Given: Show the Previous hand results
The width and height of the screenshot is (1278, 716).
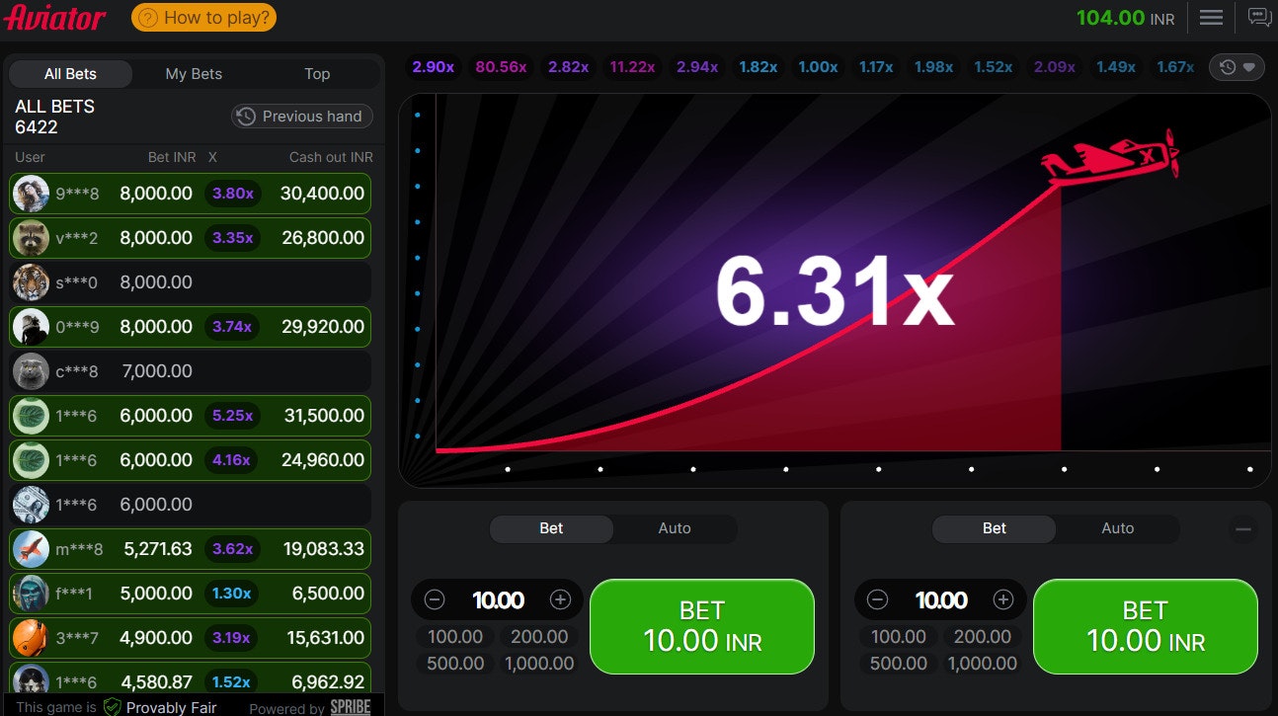Looking at the screenshot, I should coord(301,117).
